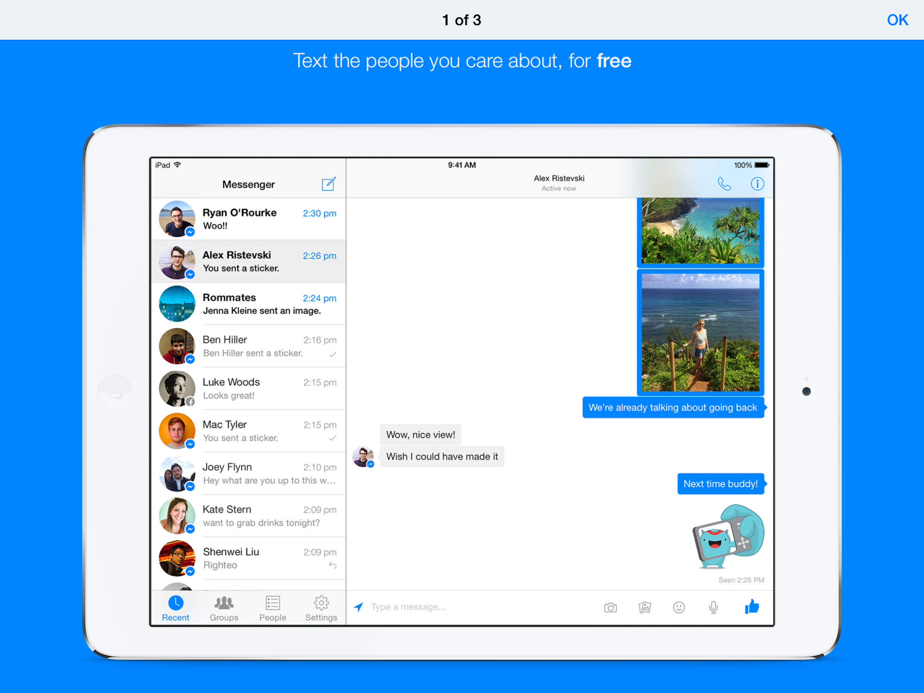The image size is (924, 693).
Task: Tap Kate Stern's profile picture
Action: coord(177,516)
